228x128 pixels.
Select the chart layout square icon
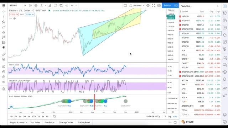(125, 6)
